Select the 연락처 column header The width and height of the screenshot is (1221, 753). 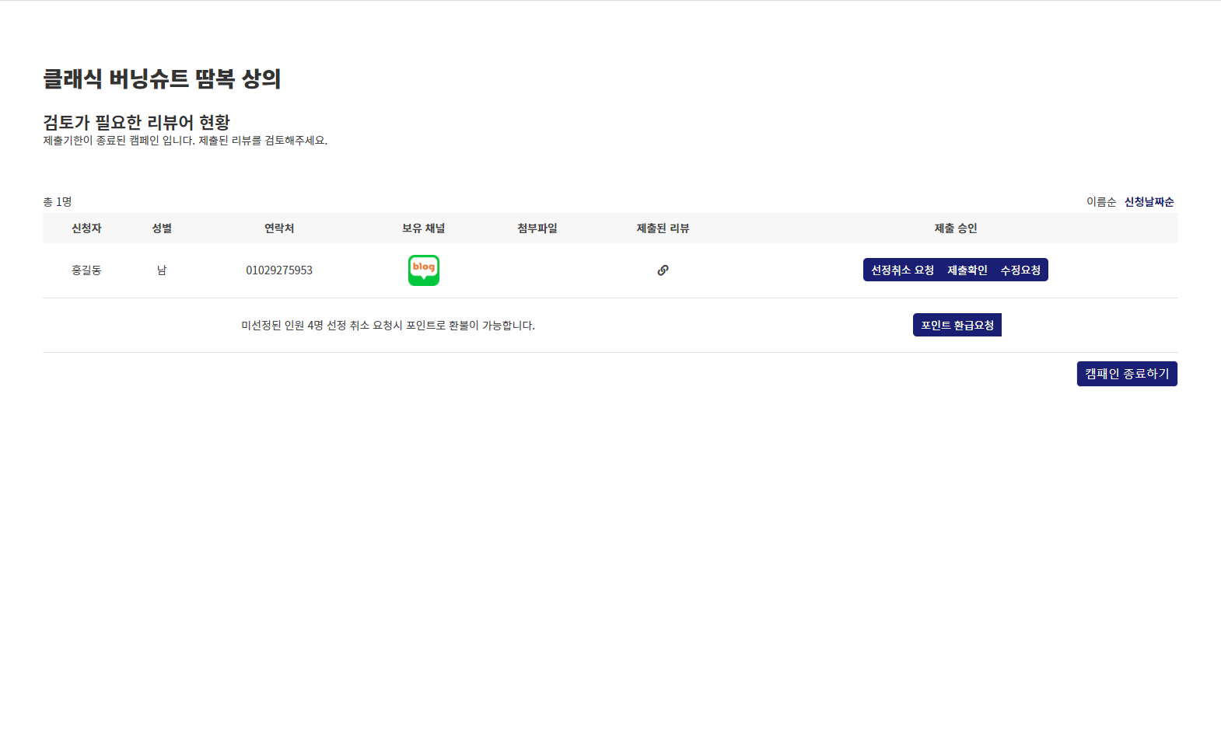279,228
